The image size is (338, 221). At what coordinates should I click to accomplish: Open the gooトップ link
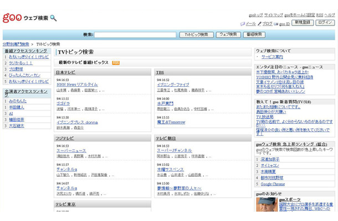tap(255, 15)
